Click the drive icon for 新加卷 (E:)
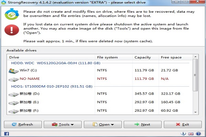The height and width of the screenshot is (137, 206). 13,103
